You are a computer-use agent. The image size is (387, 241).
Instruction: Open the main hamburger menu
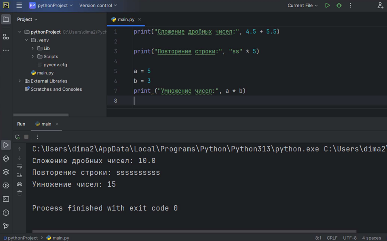[19, 5]
